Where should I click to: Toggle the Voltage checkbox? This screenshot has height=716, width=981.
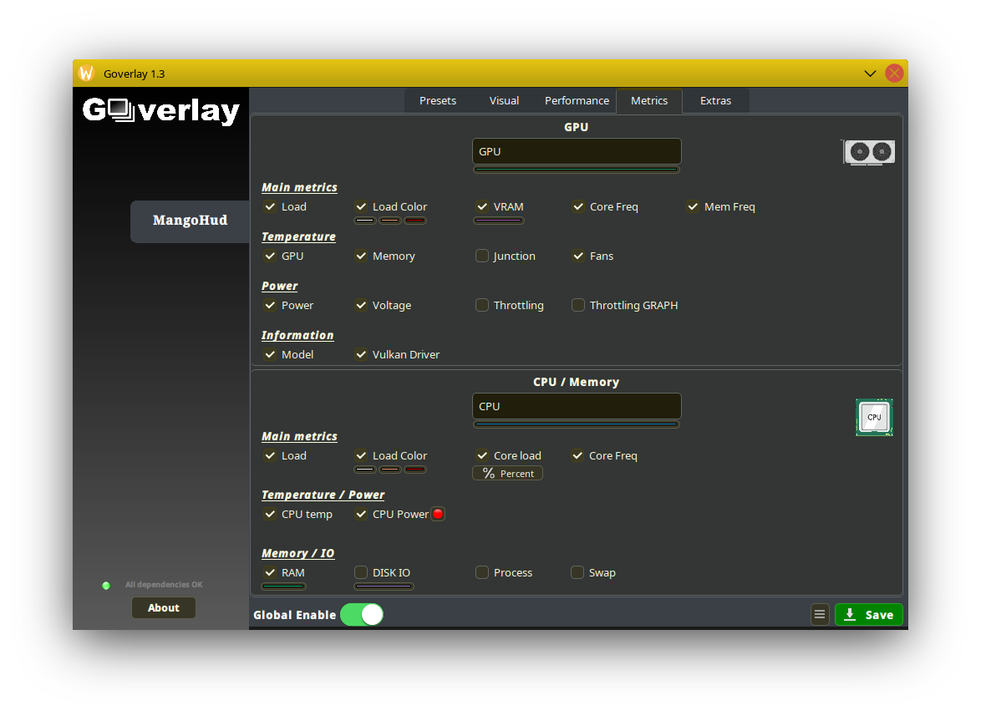coord(361,305)
